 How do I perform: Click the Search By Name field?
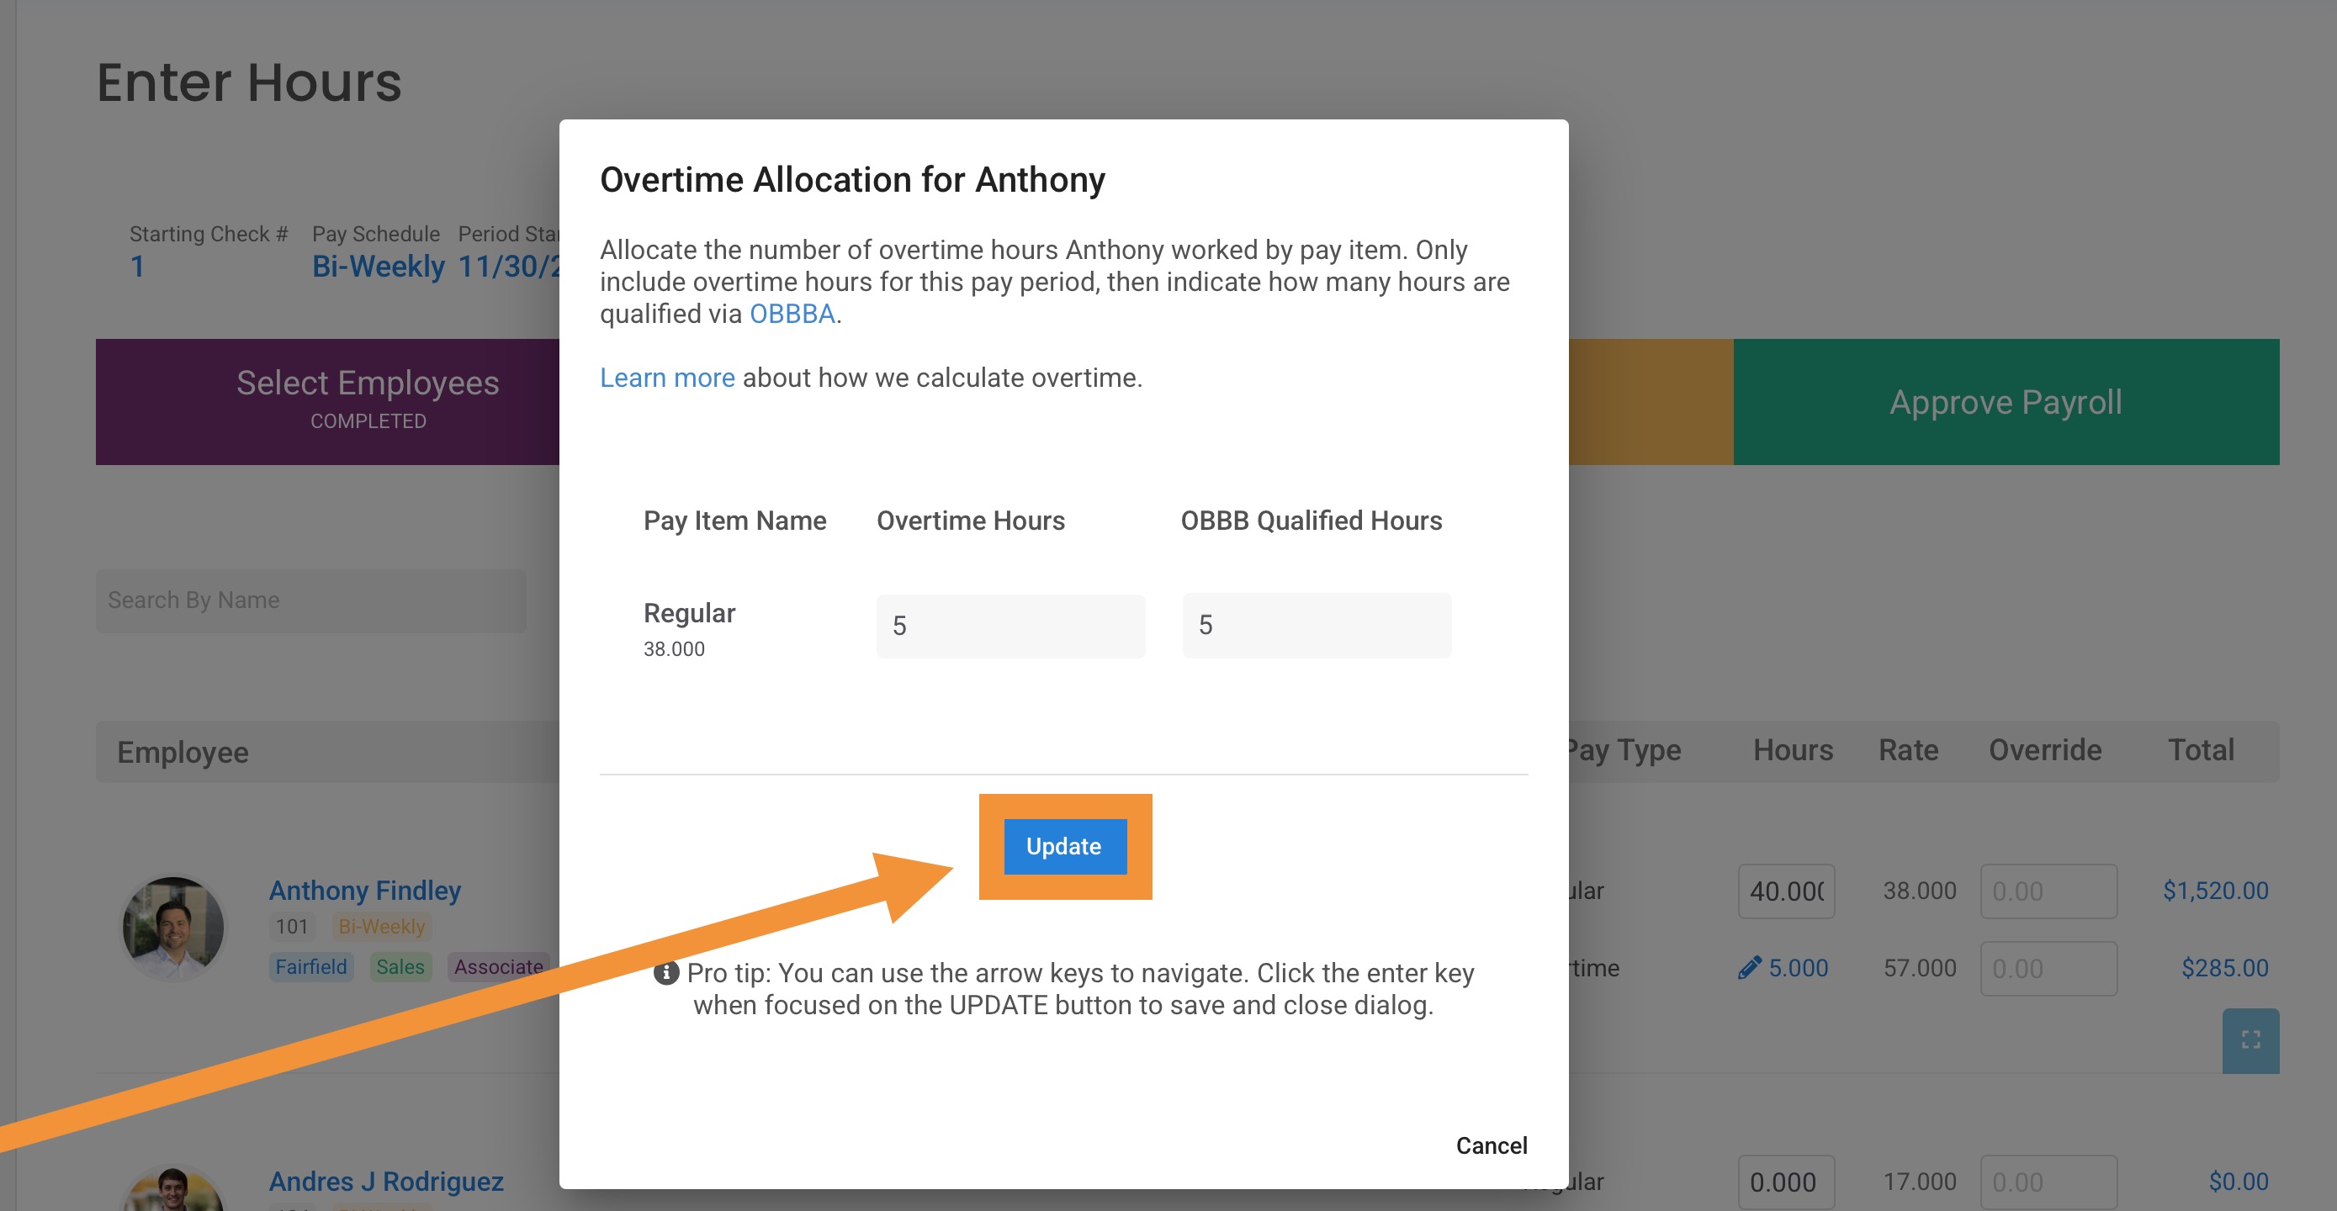(x=310, y=600)
